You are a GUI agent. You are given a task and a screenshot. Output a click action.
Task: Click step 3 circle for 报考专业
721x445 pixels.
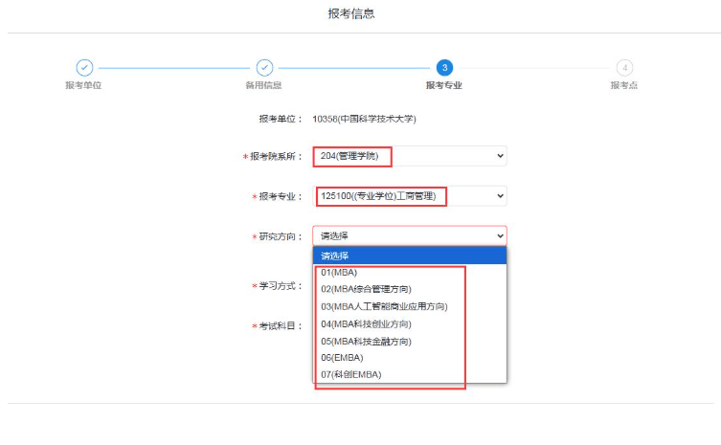(x=444, y=68)
